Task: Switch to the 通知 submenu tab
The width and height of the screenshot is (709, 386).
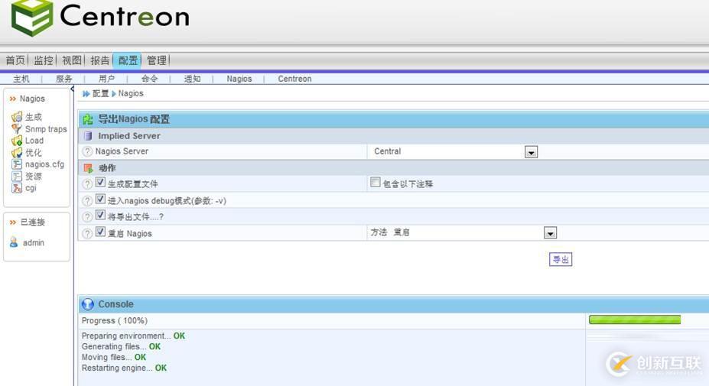Action: pos(192,79)
